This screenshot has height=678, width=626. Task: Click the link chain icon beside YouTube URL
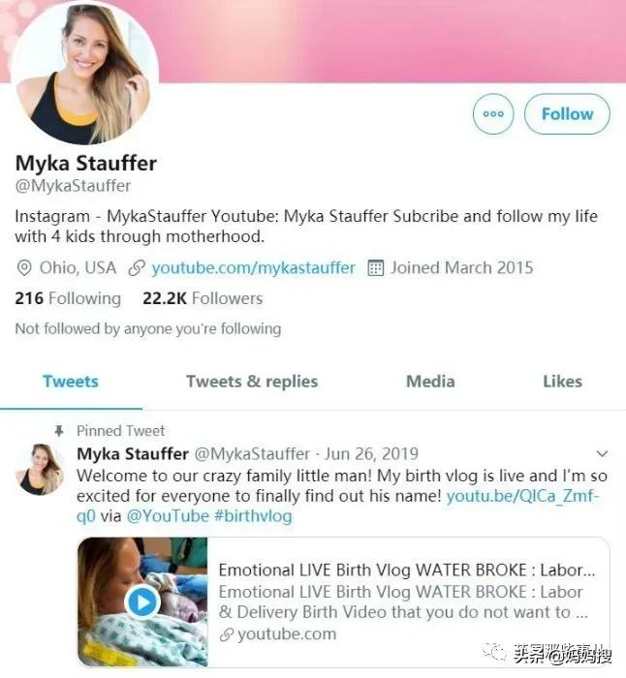[x=138, y=268]
